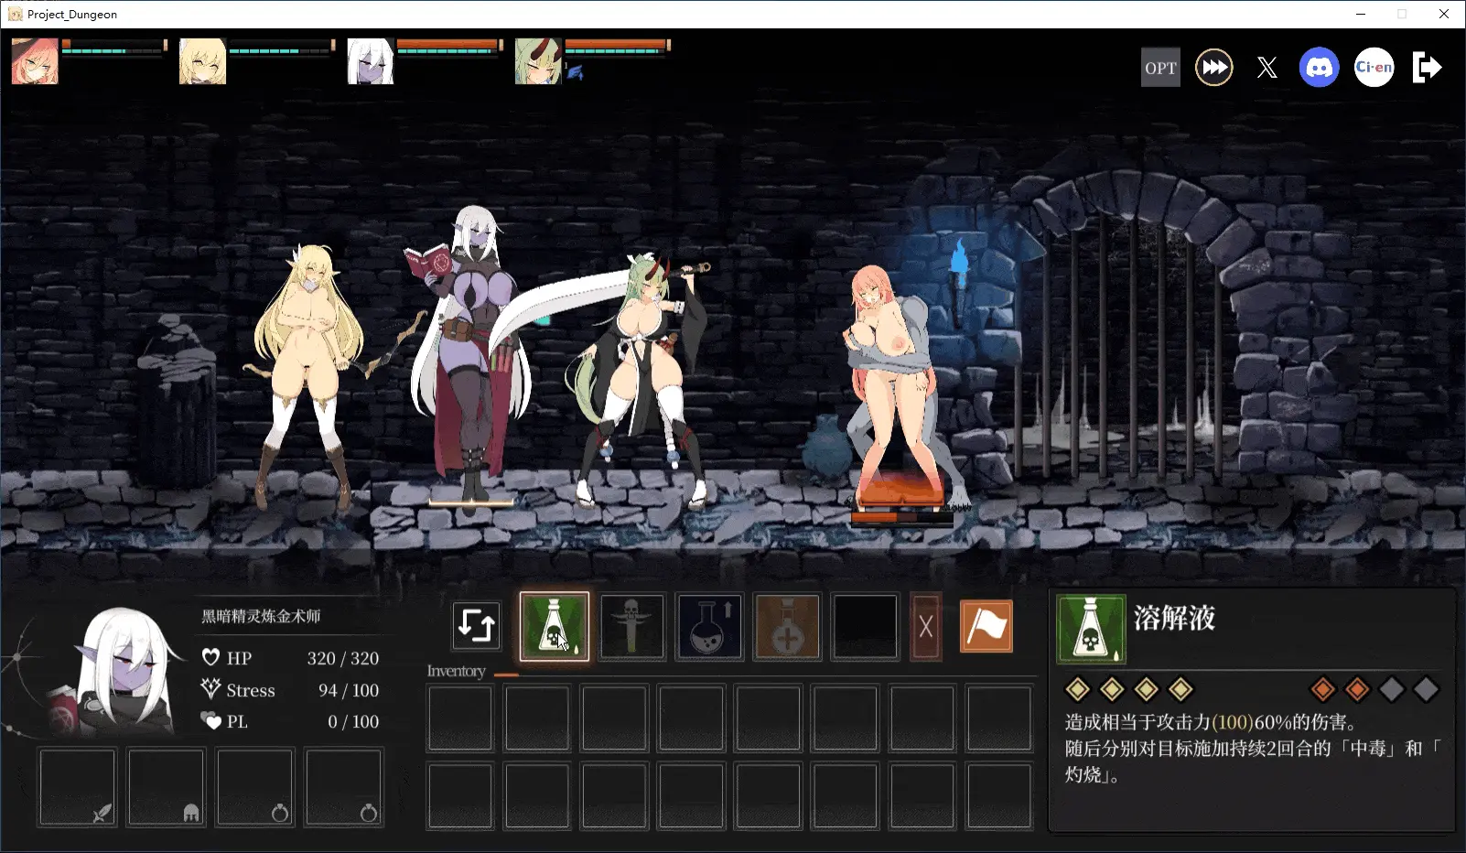Click the PL hearts icon
The image size is (1466, 853).
210,721
